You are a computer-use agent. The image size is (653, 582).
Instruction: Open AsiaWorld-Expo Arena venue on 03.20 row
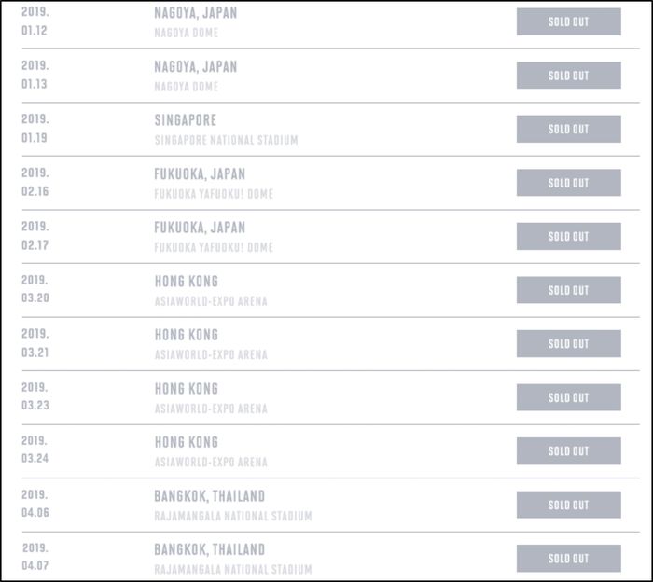click(211, 301)
